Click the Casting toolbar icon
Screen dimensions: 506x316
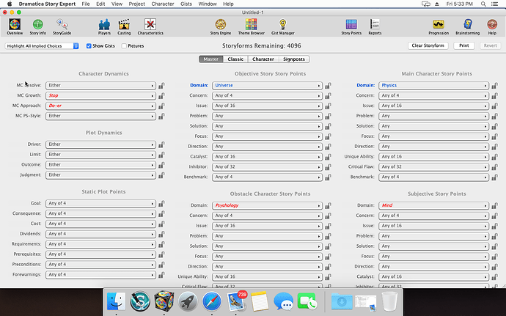coord(123,26)
